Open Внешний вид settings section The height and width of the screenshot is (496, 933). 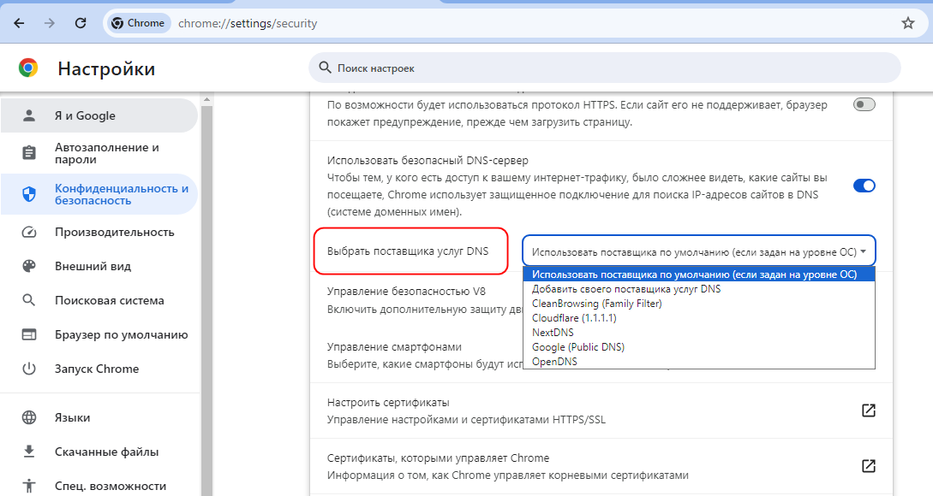coord(99,266)
